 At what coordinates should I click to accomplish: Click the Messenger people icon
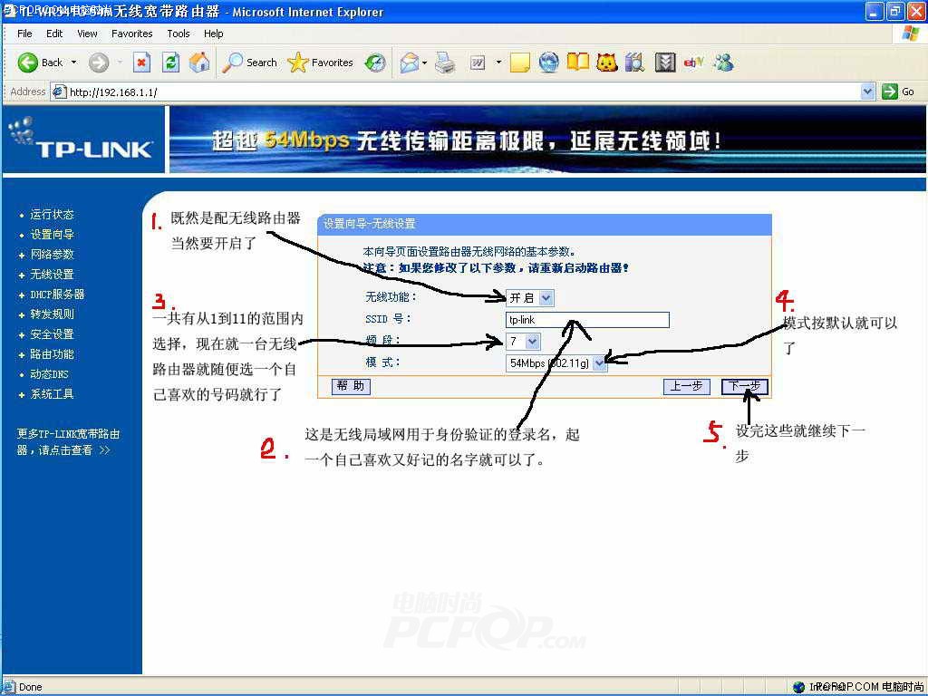point(723,63)
